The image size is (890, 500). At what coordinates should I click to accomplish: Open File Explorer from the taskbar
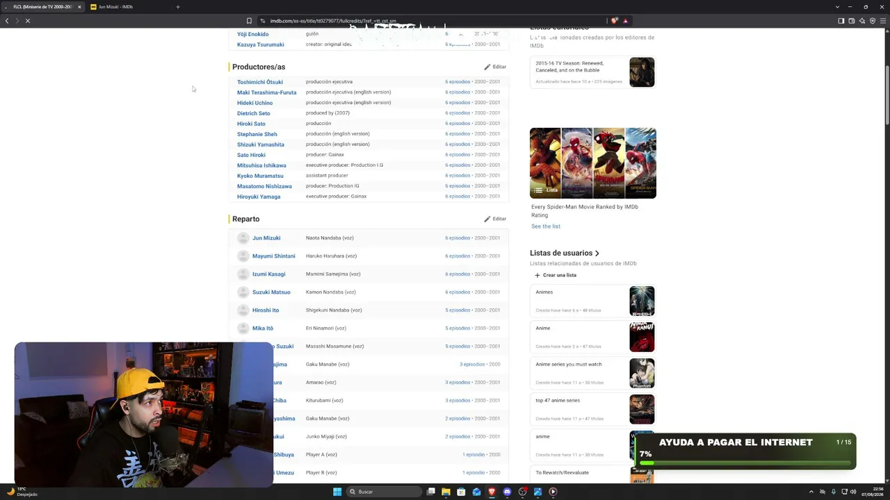446,492
